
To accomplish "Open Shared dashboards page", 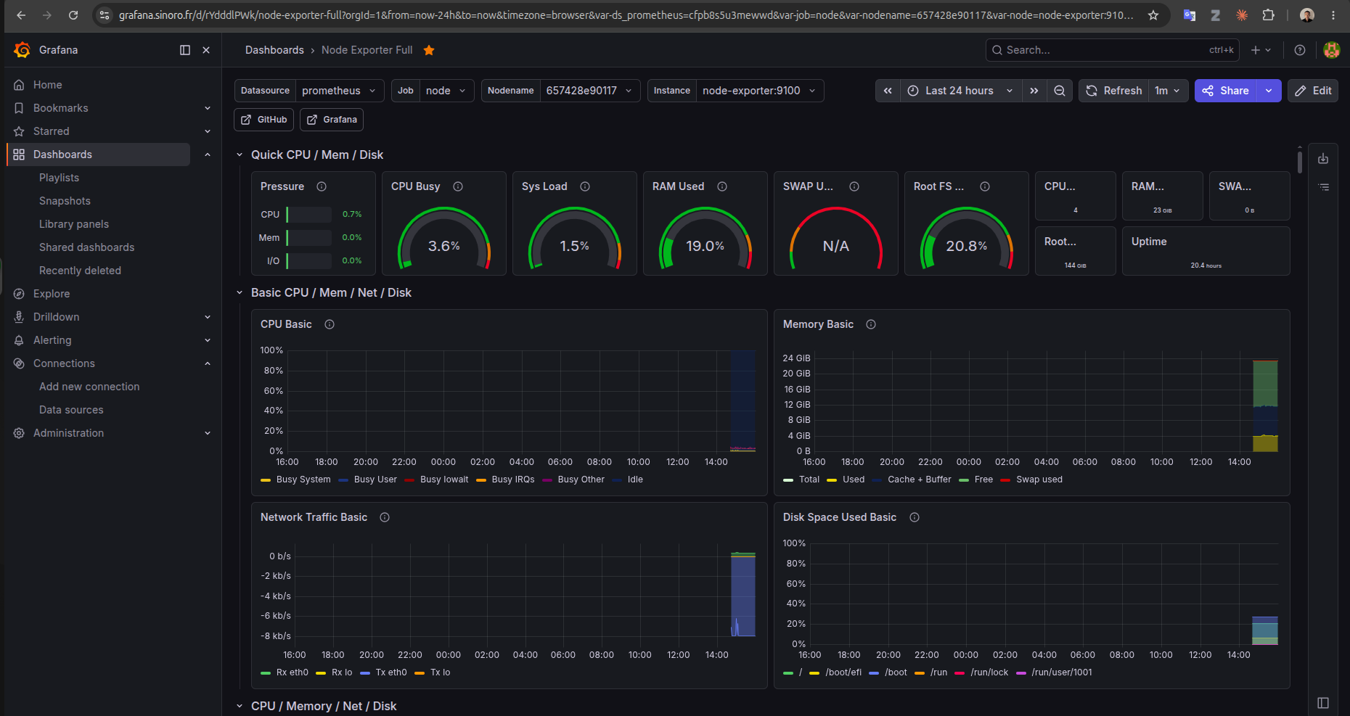I will [x=86, y=247].
